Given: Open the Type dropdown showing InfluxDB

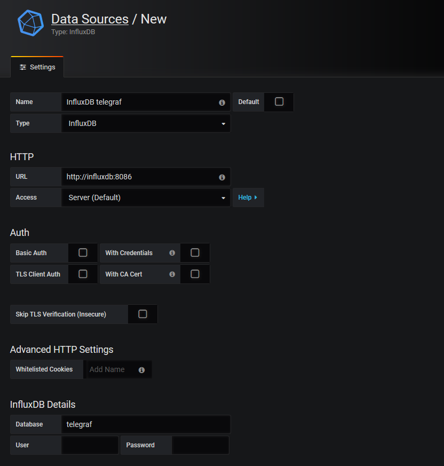Looking at the screenshot, I should click(x=146, y=123).
